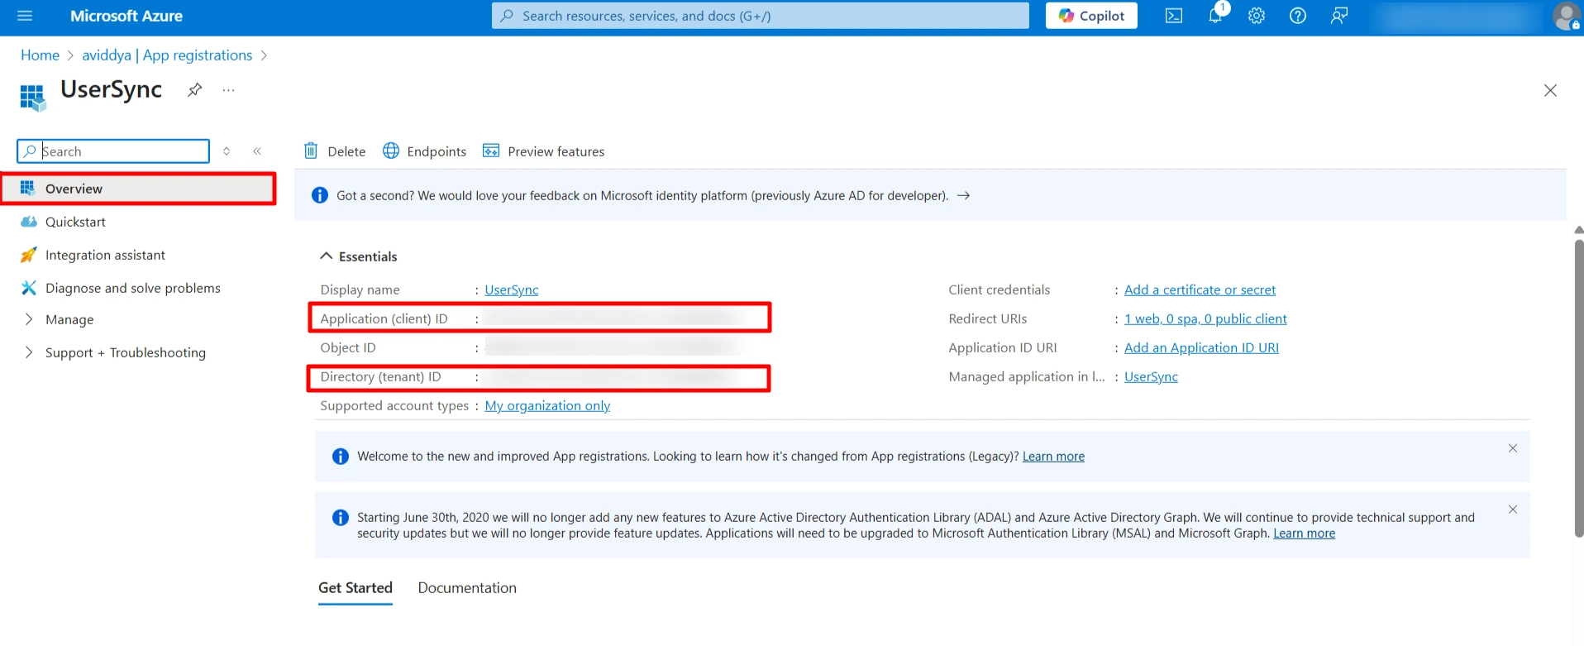The image size is (1584, 646).
Task: Open the notifications bell
Action: click(1215, 16)
